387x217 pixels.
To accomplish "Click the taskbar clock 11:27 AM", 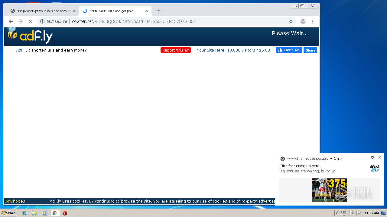I will 372,213.
